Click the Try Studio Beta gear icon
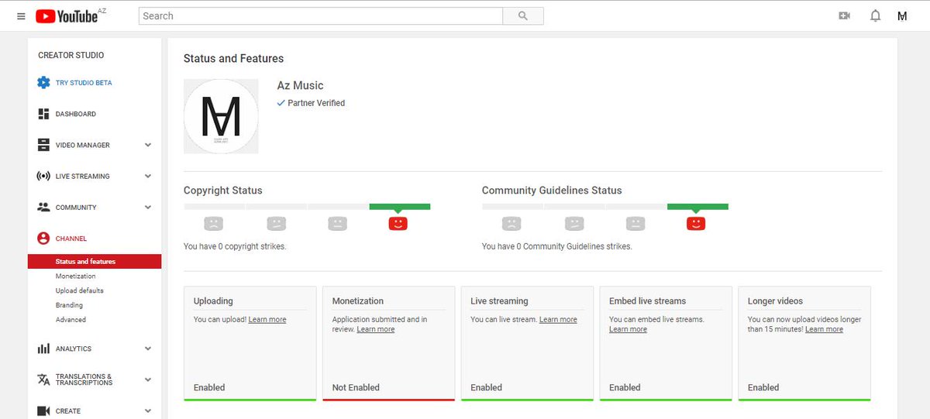 43,83
